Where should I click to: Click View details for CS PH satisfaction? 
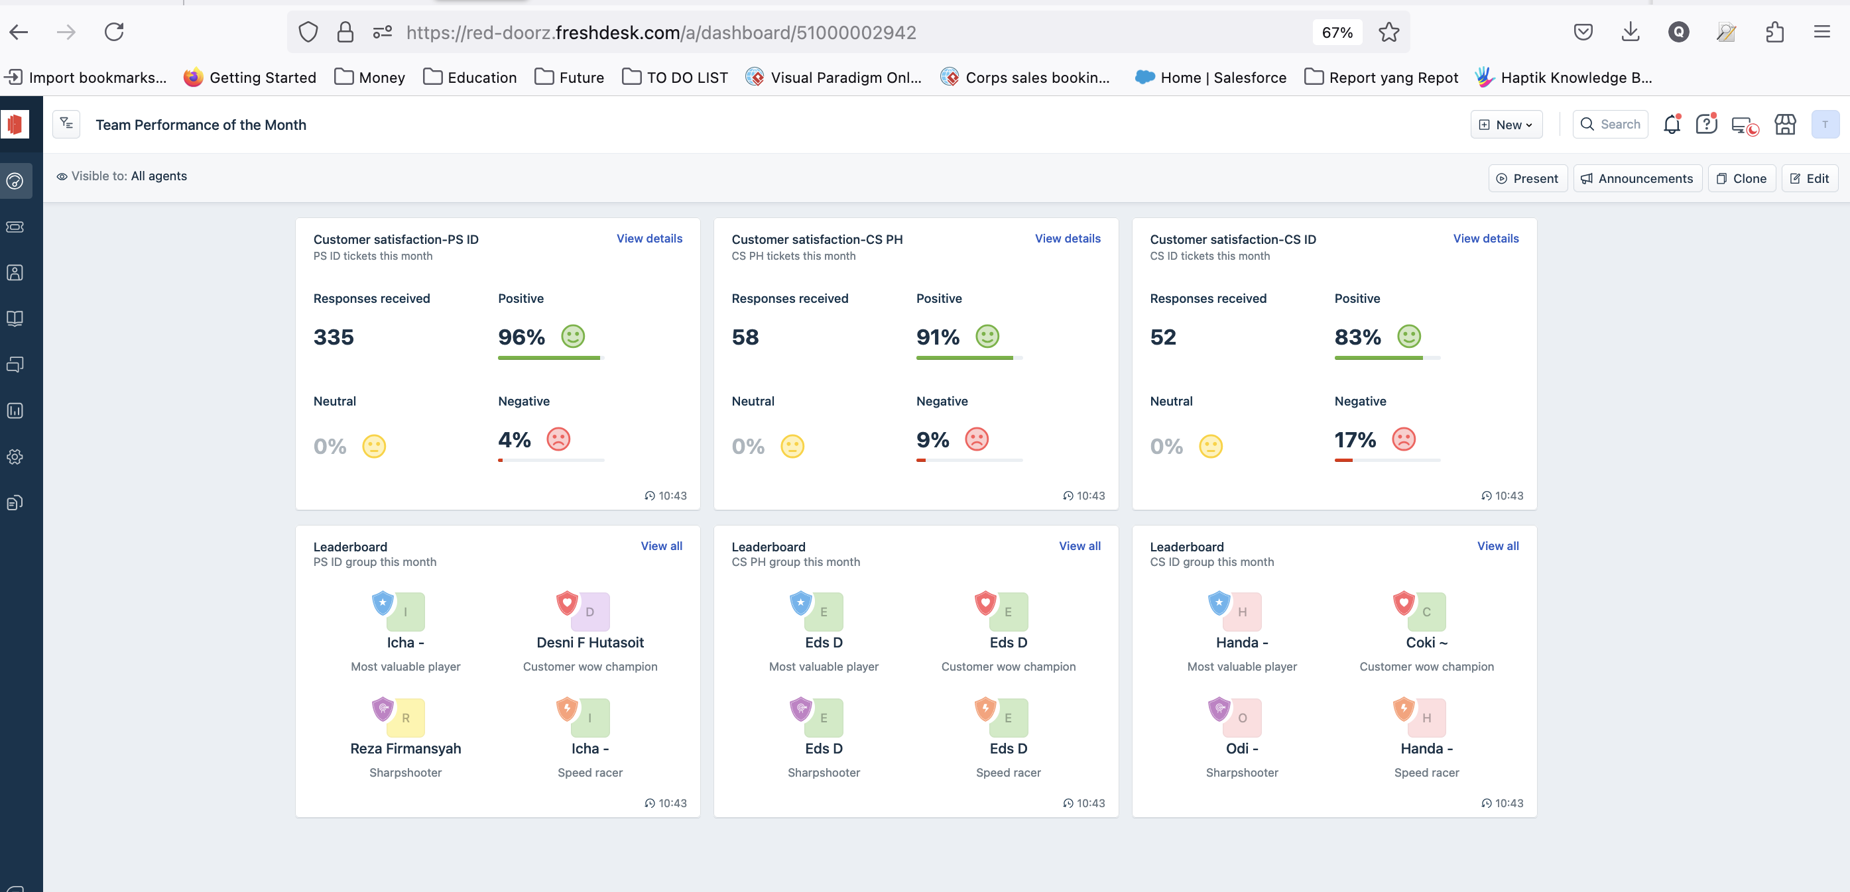coord(1067,239)
